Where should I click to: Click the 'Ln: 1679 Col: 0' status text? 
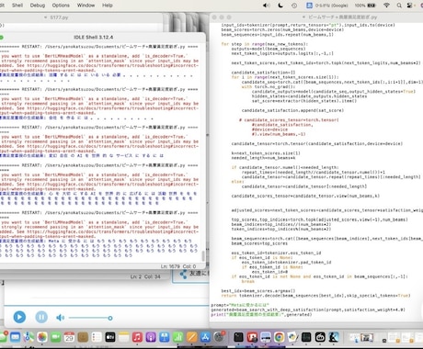[x=178, y=266]
